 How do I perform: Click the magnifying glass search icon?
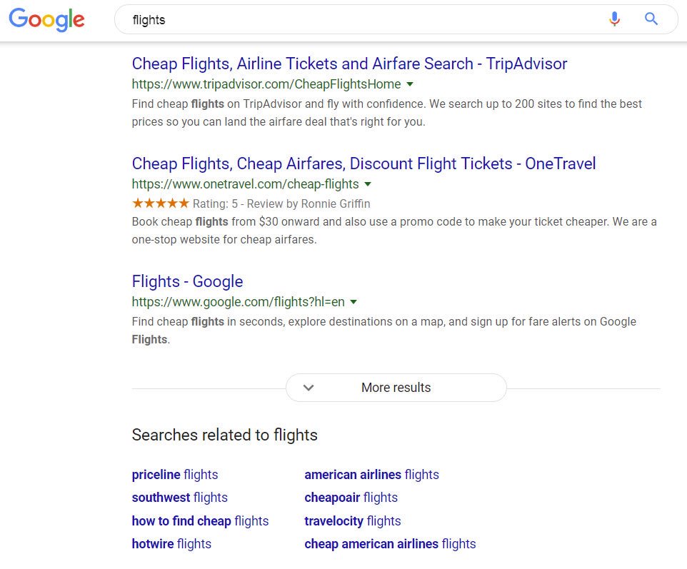click(x=651, y=19)
